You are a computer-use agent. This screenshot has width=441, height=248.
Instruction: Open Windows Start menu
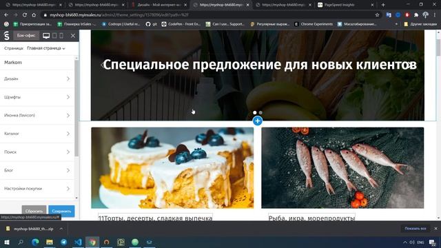tap(7, 242)
